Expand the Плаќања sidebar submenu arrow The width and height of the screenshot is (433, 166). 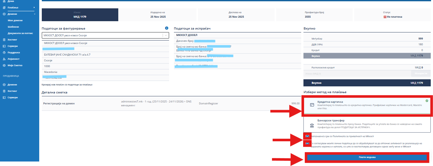(34, 7)
